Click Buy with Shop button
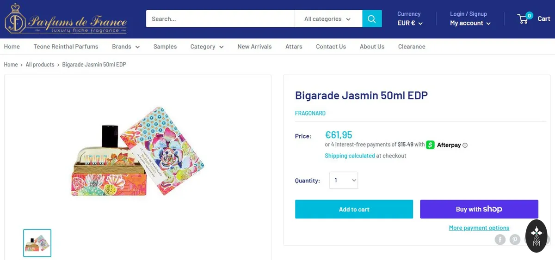The height and width of the screenshot is (260, 555). (479, 209)
